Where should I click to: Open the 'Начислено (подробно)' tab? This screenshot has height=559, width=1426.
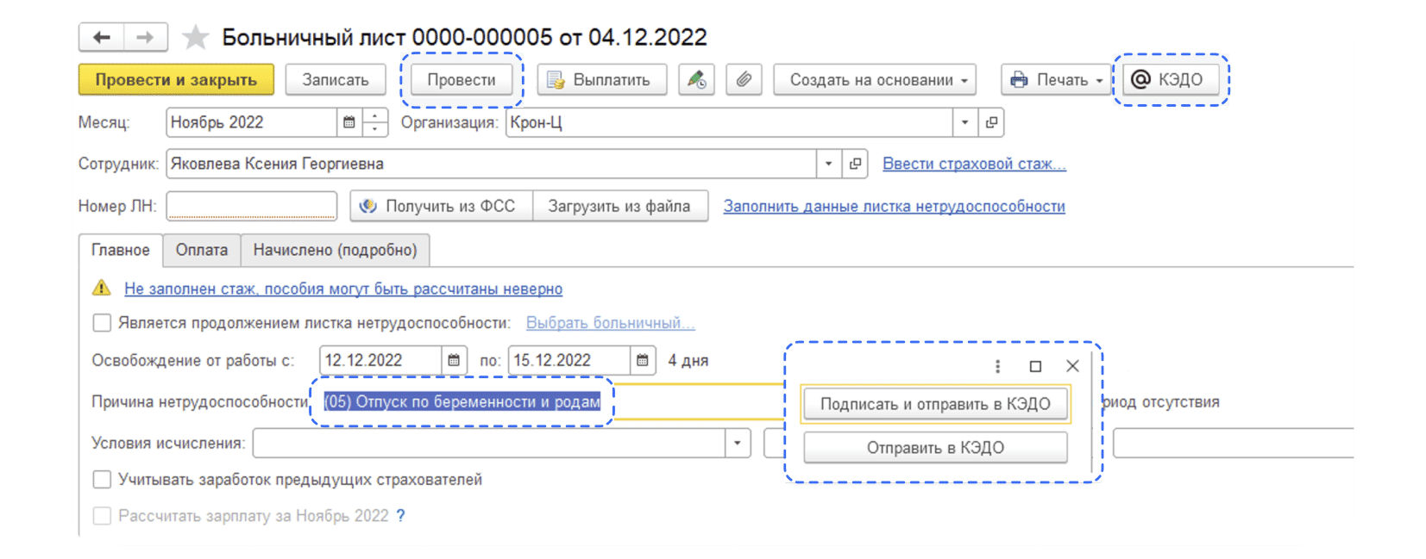tap(335, 250)
